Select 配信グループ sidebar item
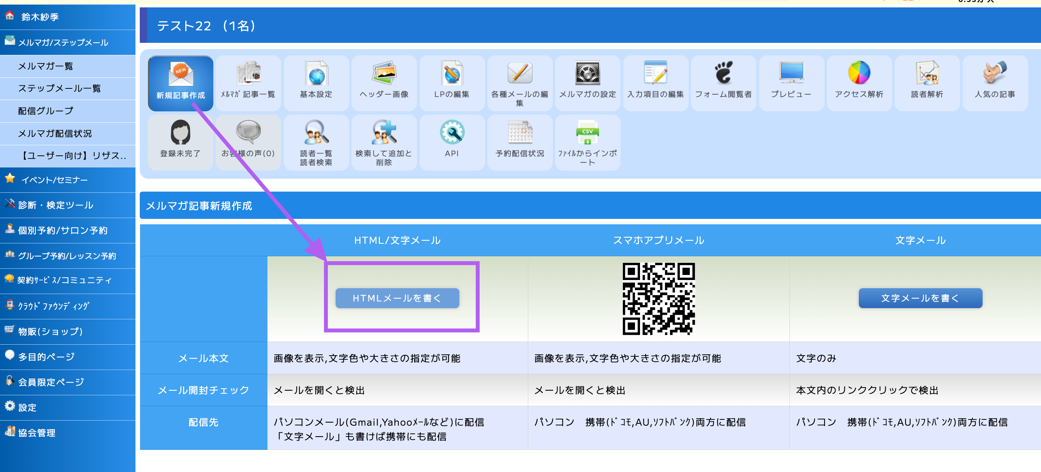Image resolution: width=1041 pixels, height=472 pixels. pos(46,111)
